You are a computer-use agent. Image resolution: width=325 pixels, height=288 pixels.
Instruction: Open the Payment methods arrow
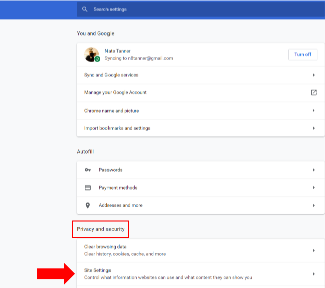(x=314, y=188)
